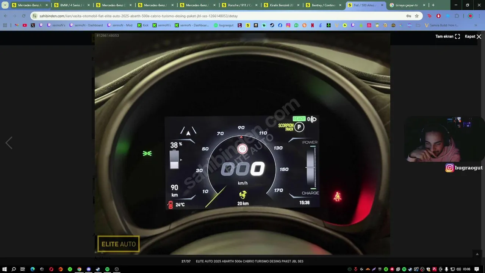Open Steam from the taskbar
Viewport: 485px width, 273px height.
[98, 269]
